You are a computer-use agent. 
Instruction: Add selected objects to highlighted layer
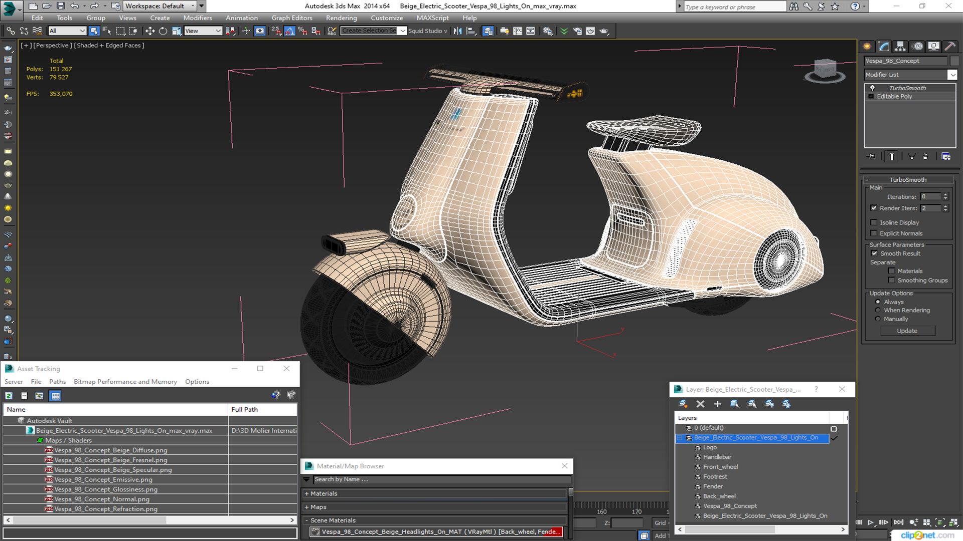pyautogui.click(x=717, y=404)
